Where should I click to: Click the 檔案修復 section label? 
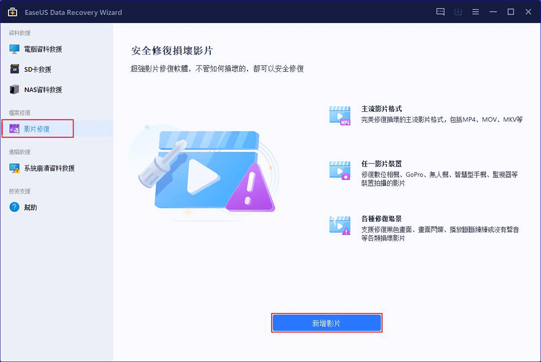point(19,113)
